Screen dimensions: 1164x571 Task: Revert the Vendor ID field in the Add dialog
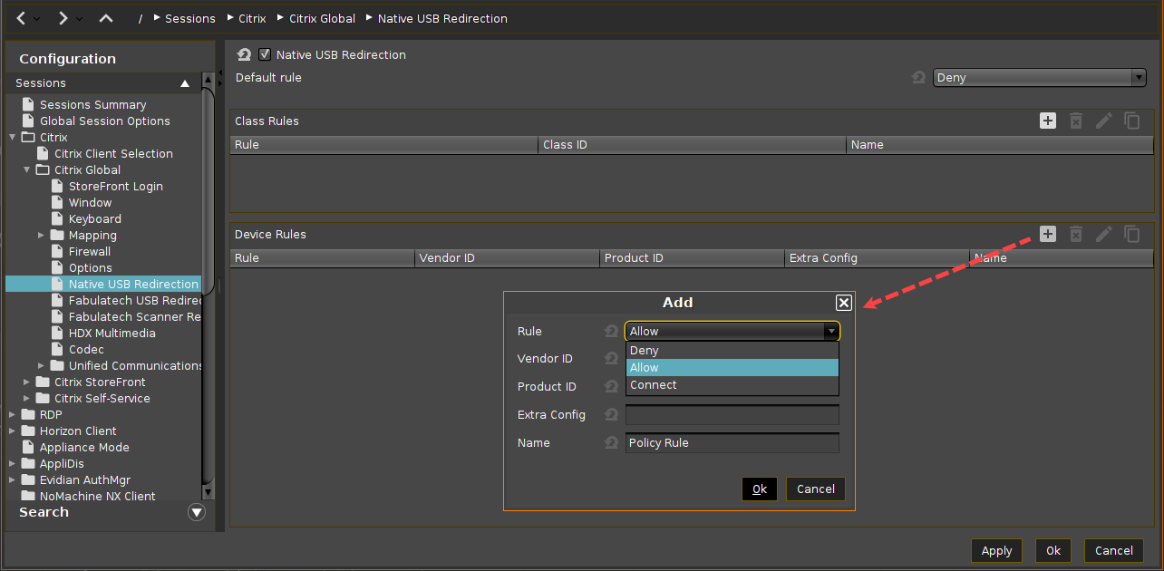point(611,358)
